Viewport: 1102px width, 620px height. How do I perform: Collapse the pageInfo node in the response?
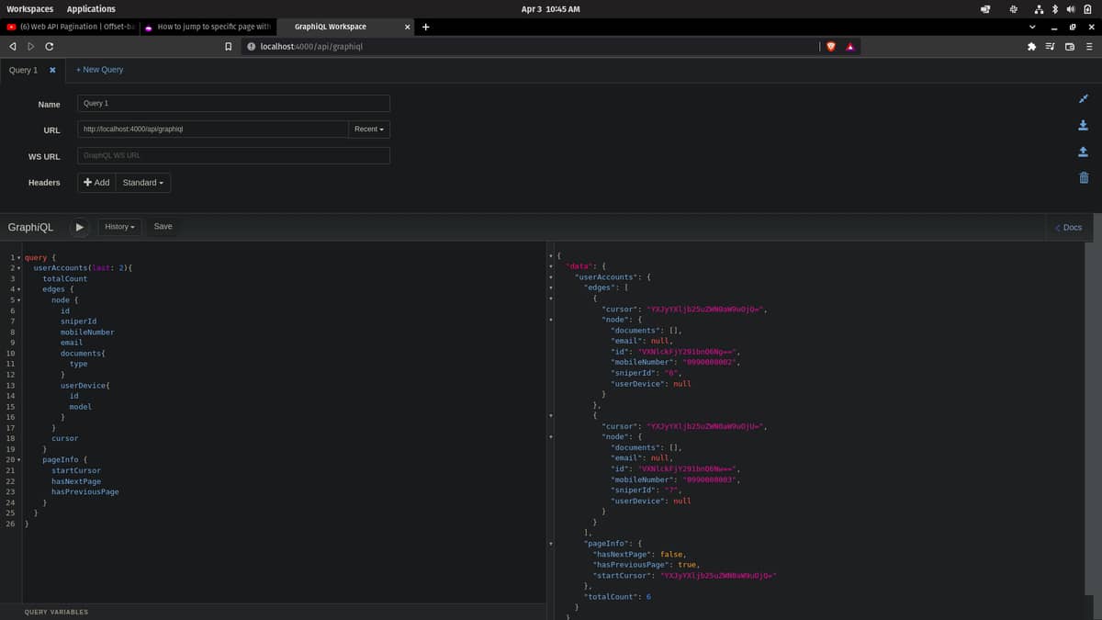click(549, 543)
